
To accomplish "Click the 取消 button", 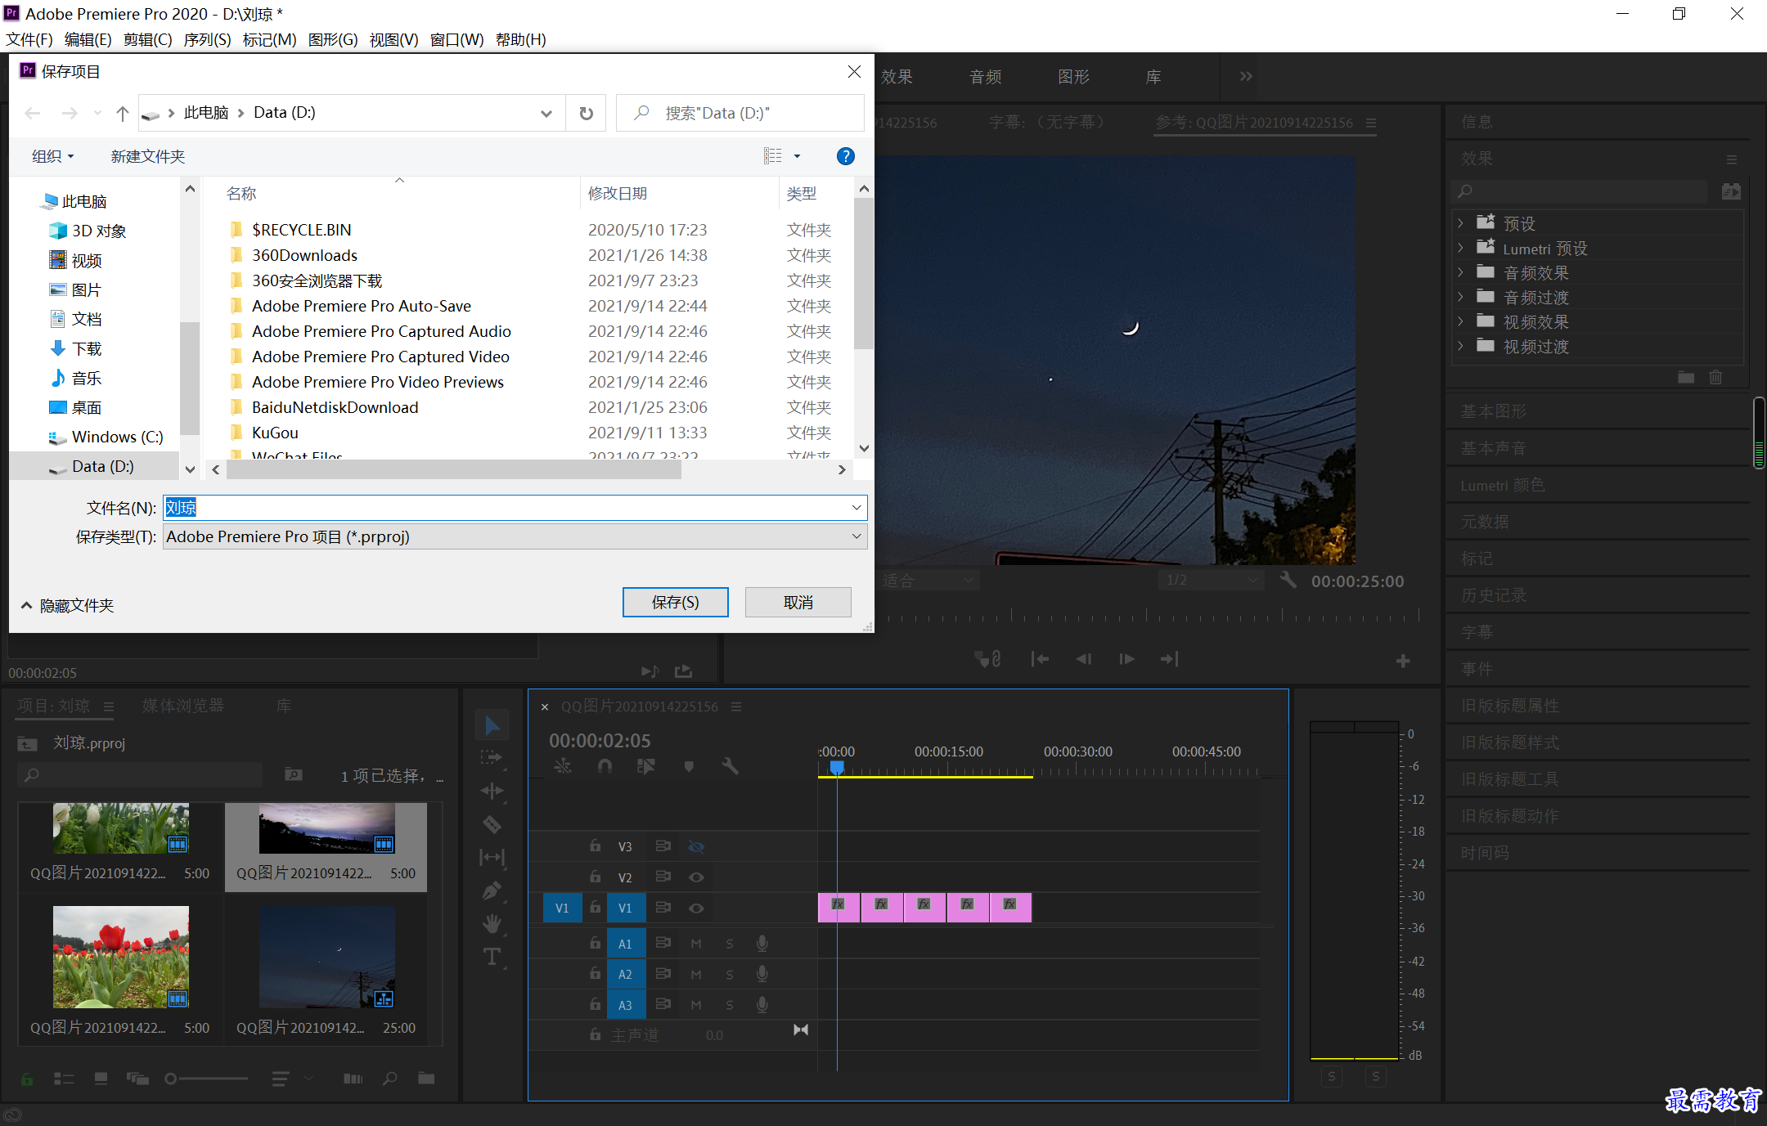I will [798, 602].
